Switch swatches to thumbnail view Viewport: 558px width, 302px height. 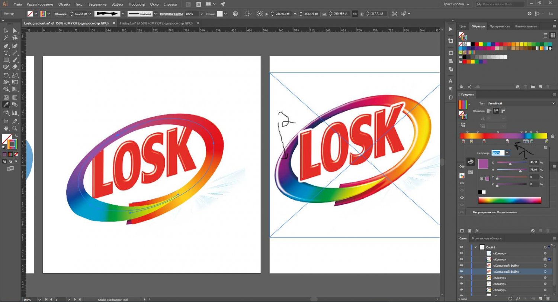point(552,36)
